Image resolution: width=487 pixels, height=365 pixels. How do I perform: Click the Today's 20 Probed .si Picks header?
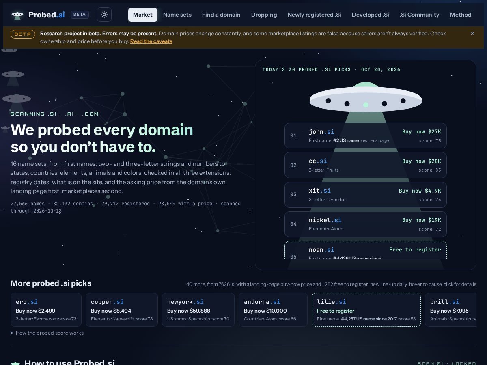[332, 69]
